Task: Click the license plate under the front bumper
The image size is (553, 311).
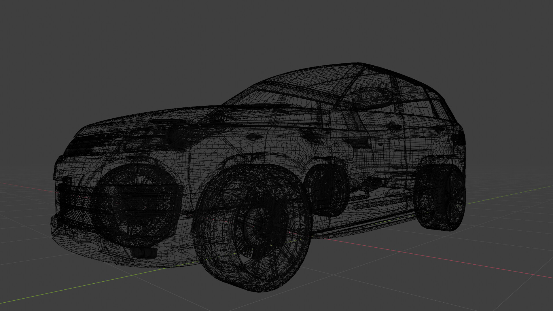Action: 144,253
